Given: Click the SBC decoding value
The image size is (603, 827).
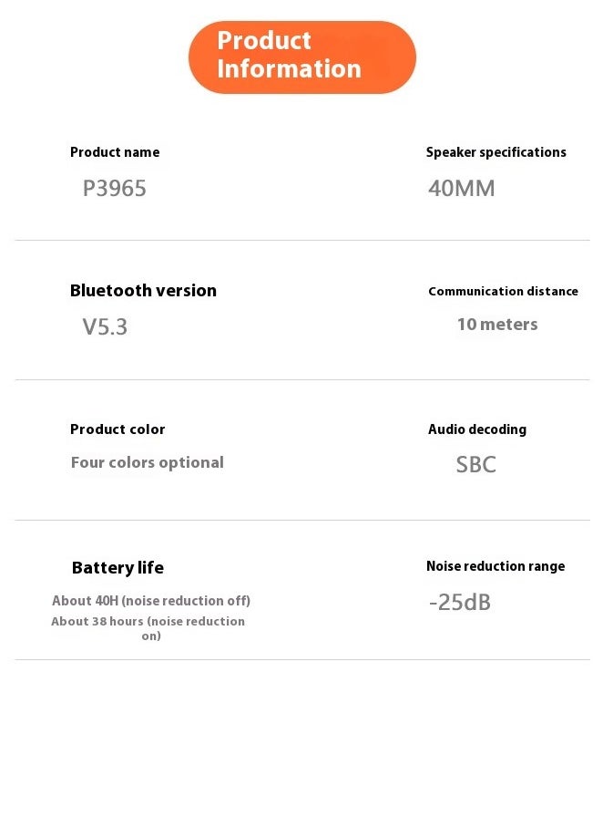Looking at the screenshot, I should 476,465.
